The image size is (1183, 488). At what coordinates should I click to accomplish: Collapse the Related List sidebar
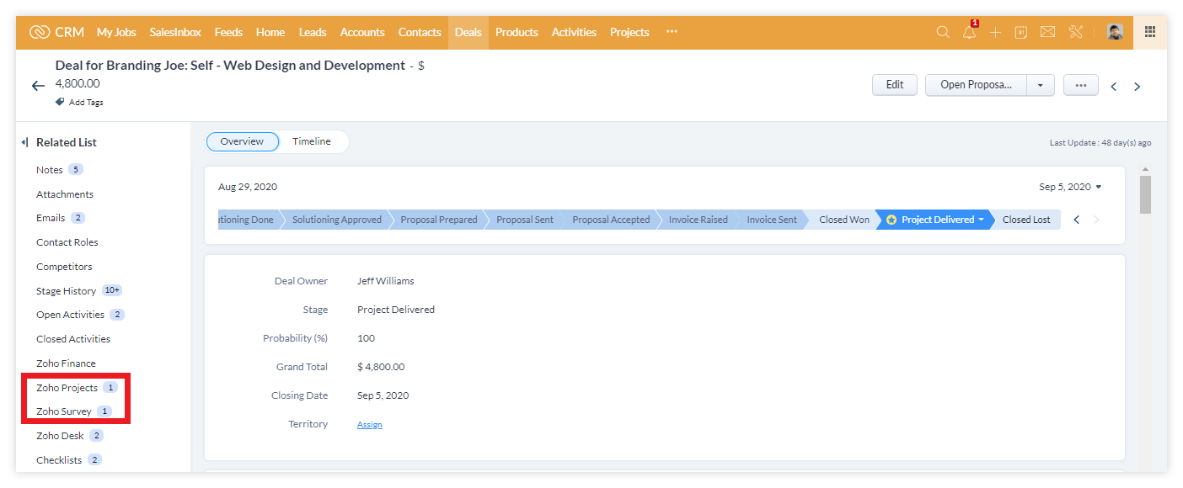click(x=25, y=142)
